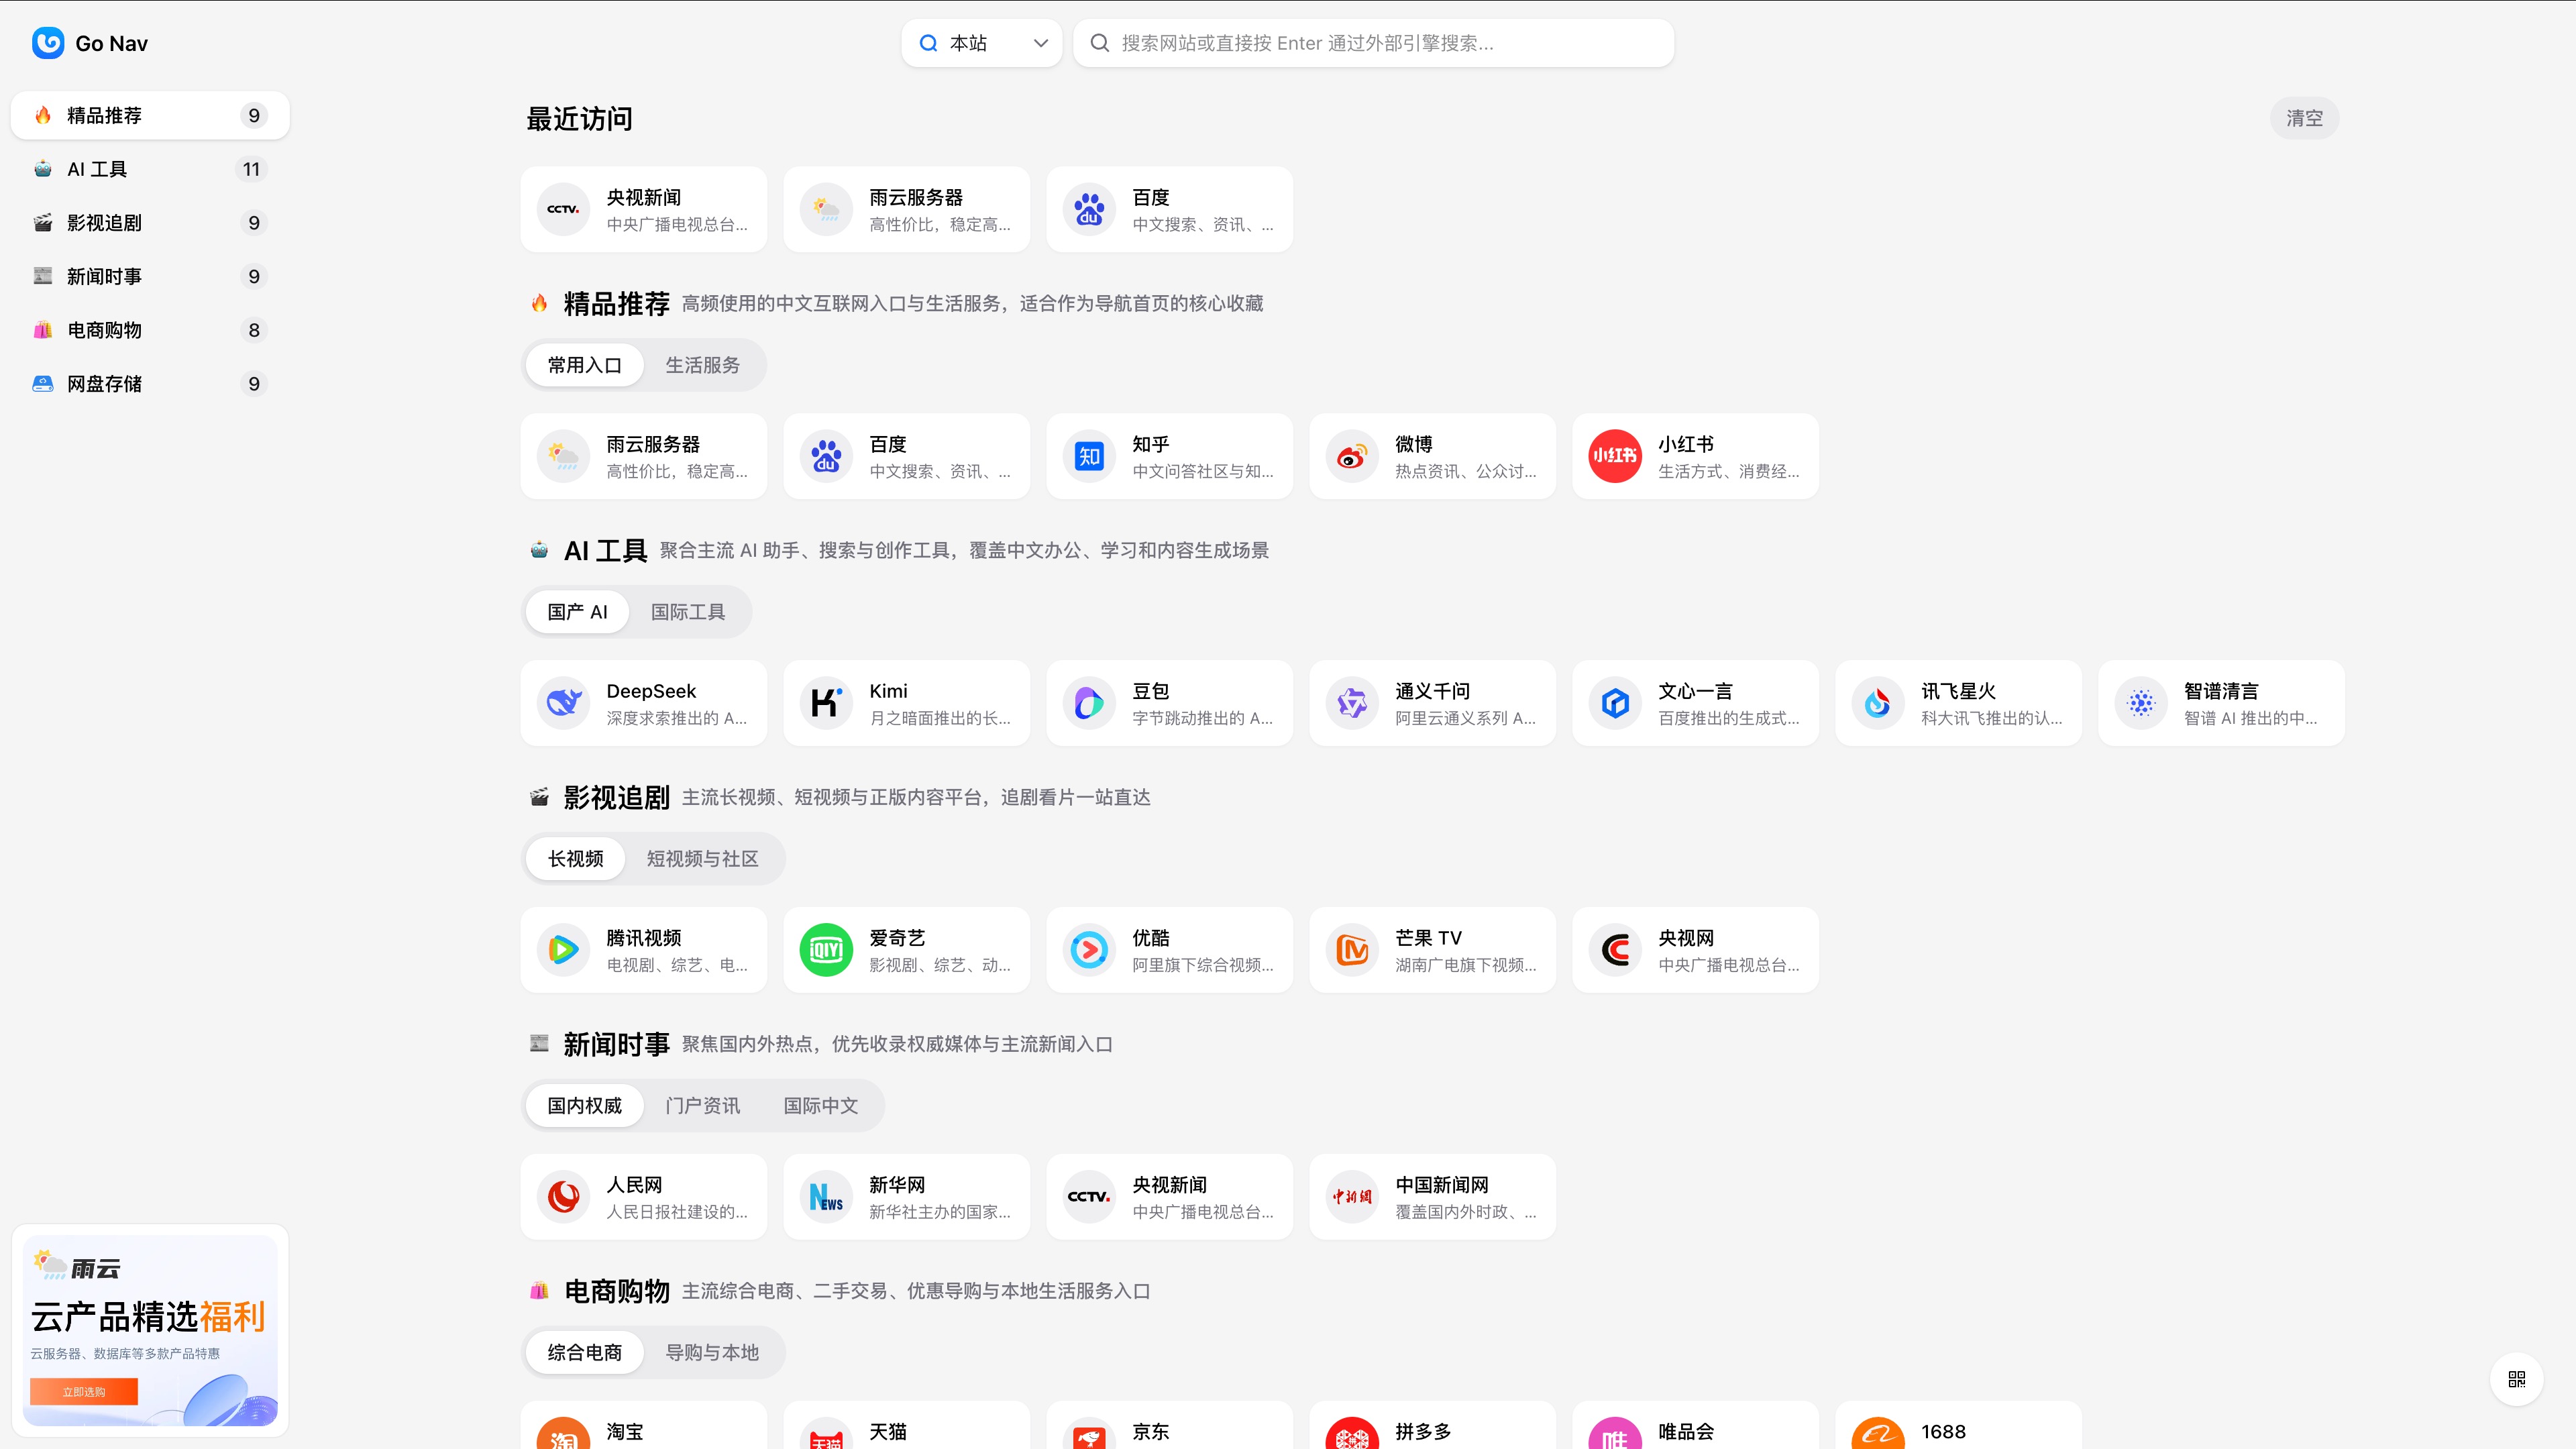This screenshot has width=2576, height=1449.
Task: Switch to the 长视频 tab
Action: (576, 859)
